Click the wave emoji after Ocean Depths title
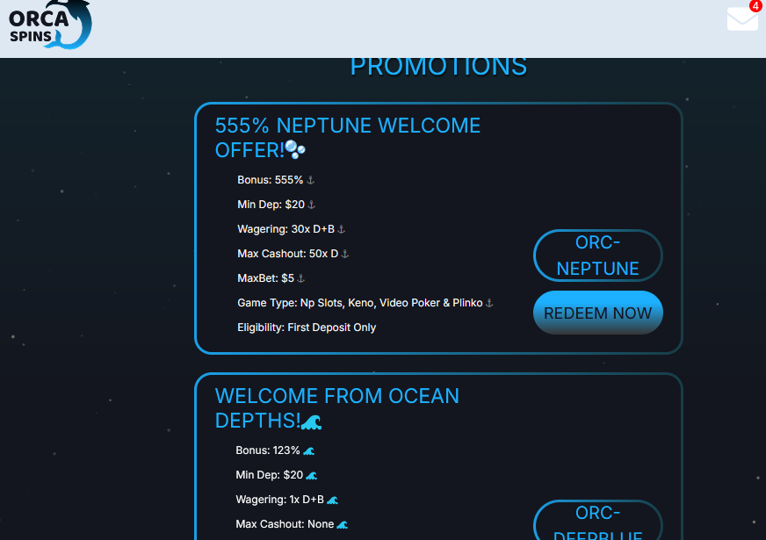 [311, 421]
